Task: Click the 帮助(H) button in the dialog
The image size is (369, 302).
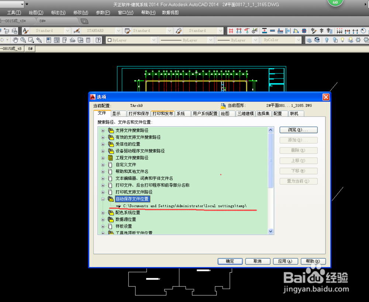Action: tap(313, 261)
